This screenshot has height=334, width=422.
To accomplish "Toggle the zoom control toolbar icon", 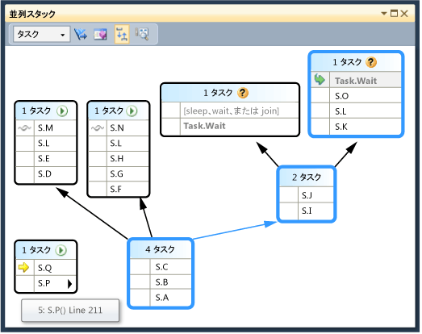I will (142, 34).
